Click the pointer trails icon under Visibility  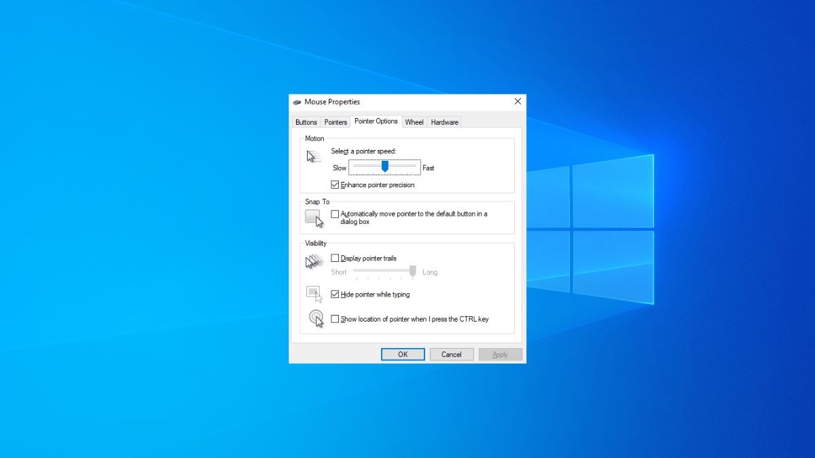click(313, 261)
